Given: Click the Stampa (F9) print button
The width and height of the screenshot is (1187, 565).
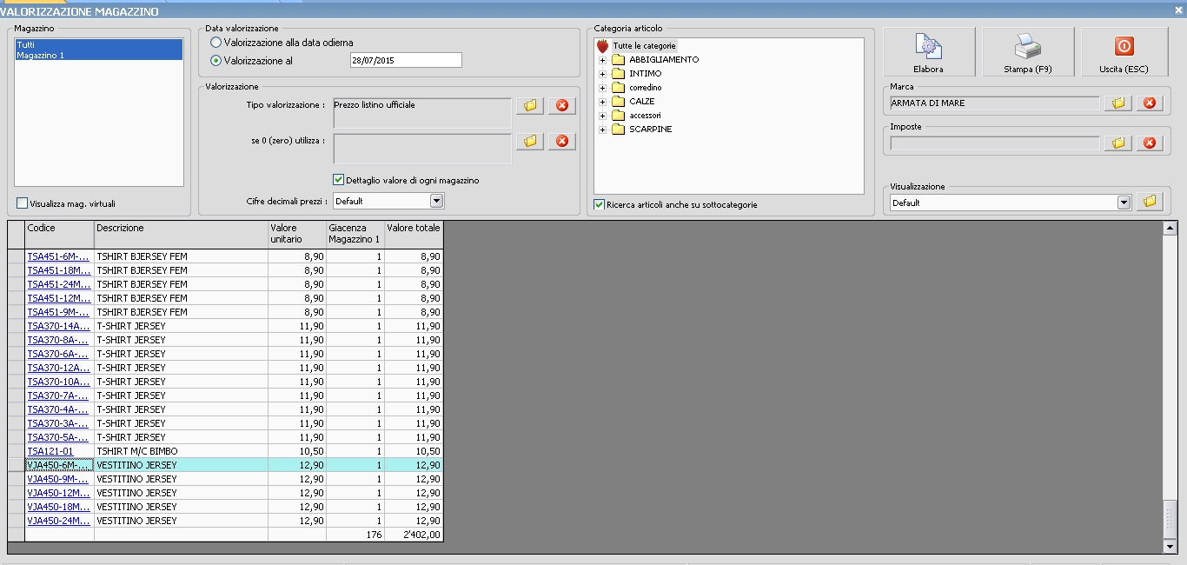Looking at the screenshot, I should [1028, 51].
